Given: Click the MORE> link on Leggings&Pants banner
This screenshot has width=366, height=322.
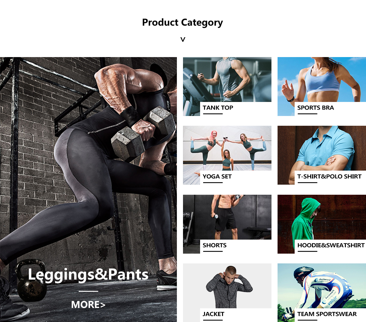Looking at the screenshot, I should (88, 305).
